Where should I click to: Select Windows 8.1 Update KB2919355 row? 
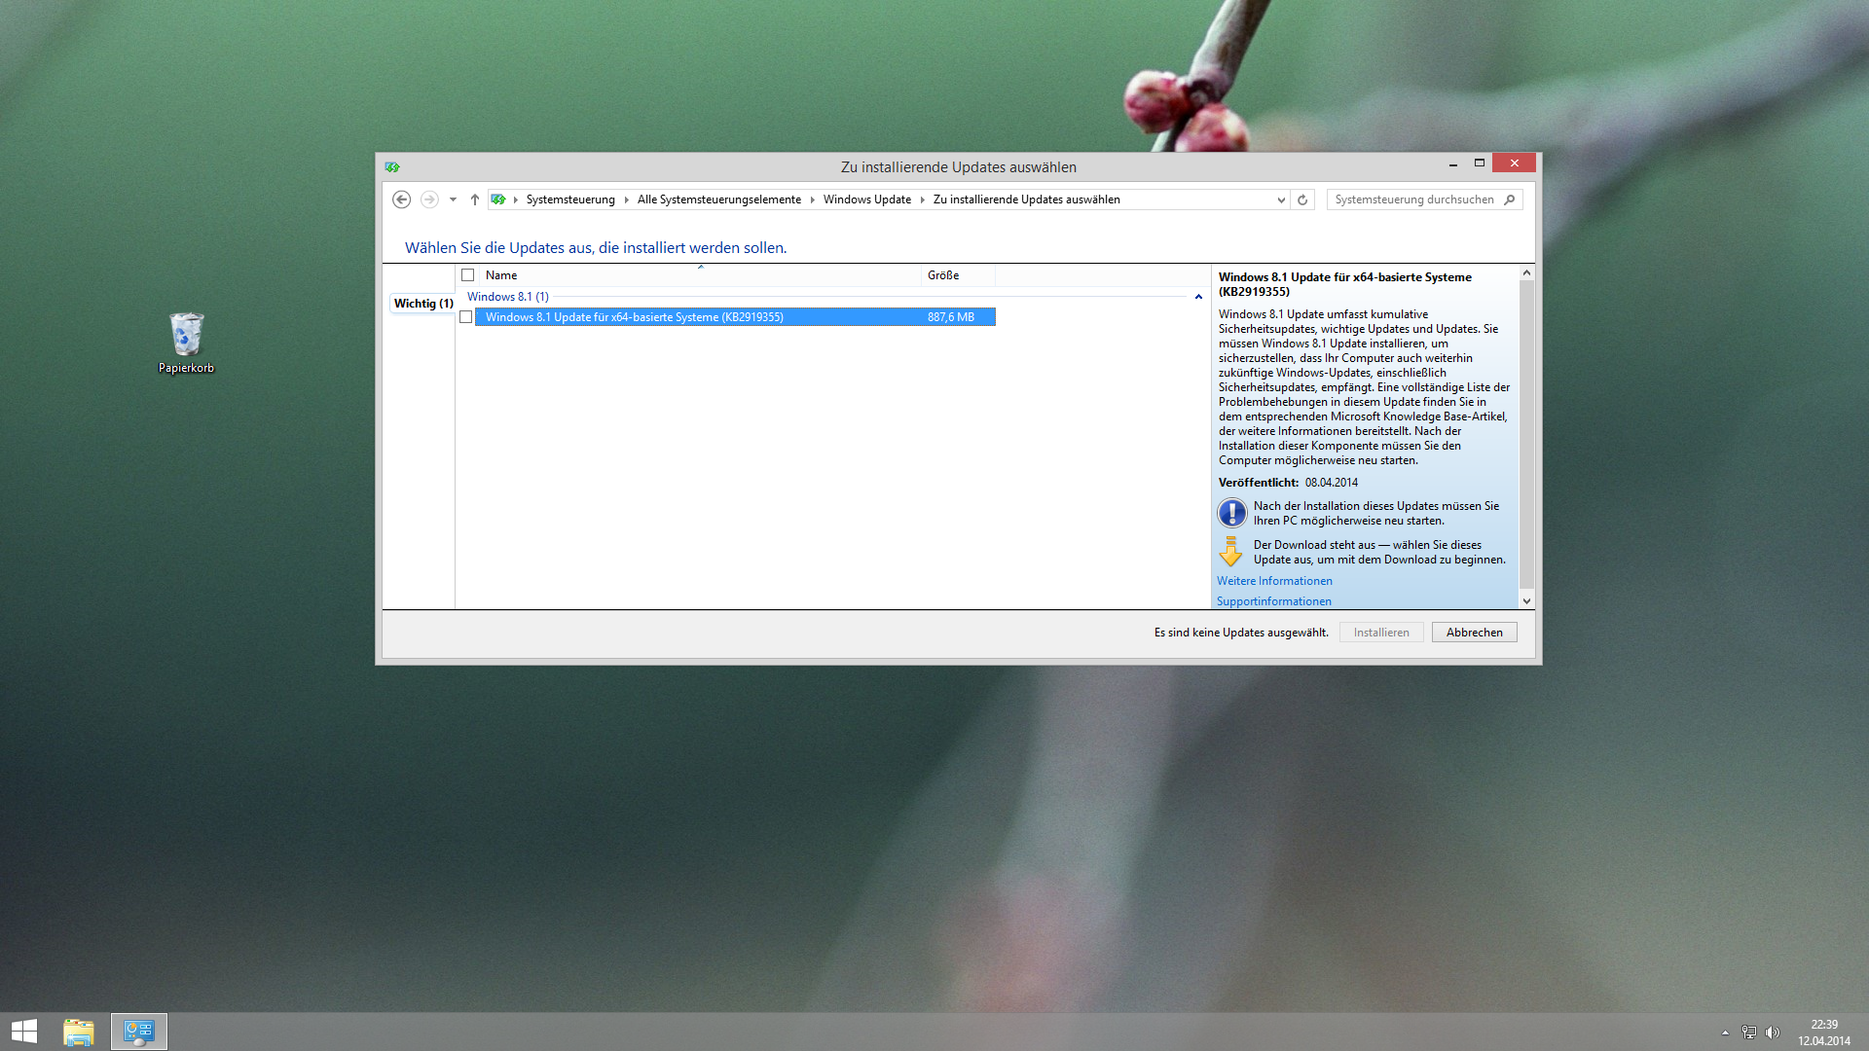[x=735, y=317]
